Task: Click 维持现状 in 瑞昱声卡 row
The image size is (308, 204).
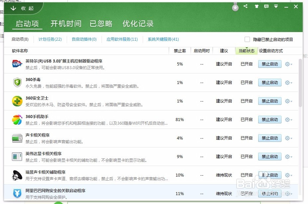Action: point(224,175)
